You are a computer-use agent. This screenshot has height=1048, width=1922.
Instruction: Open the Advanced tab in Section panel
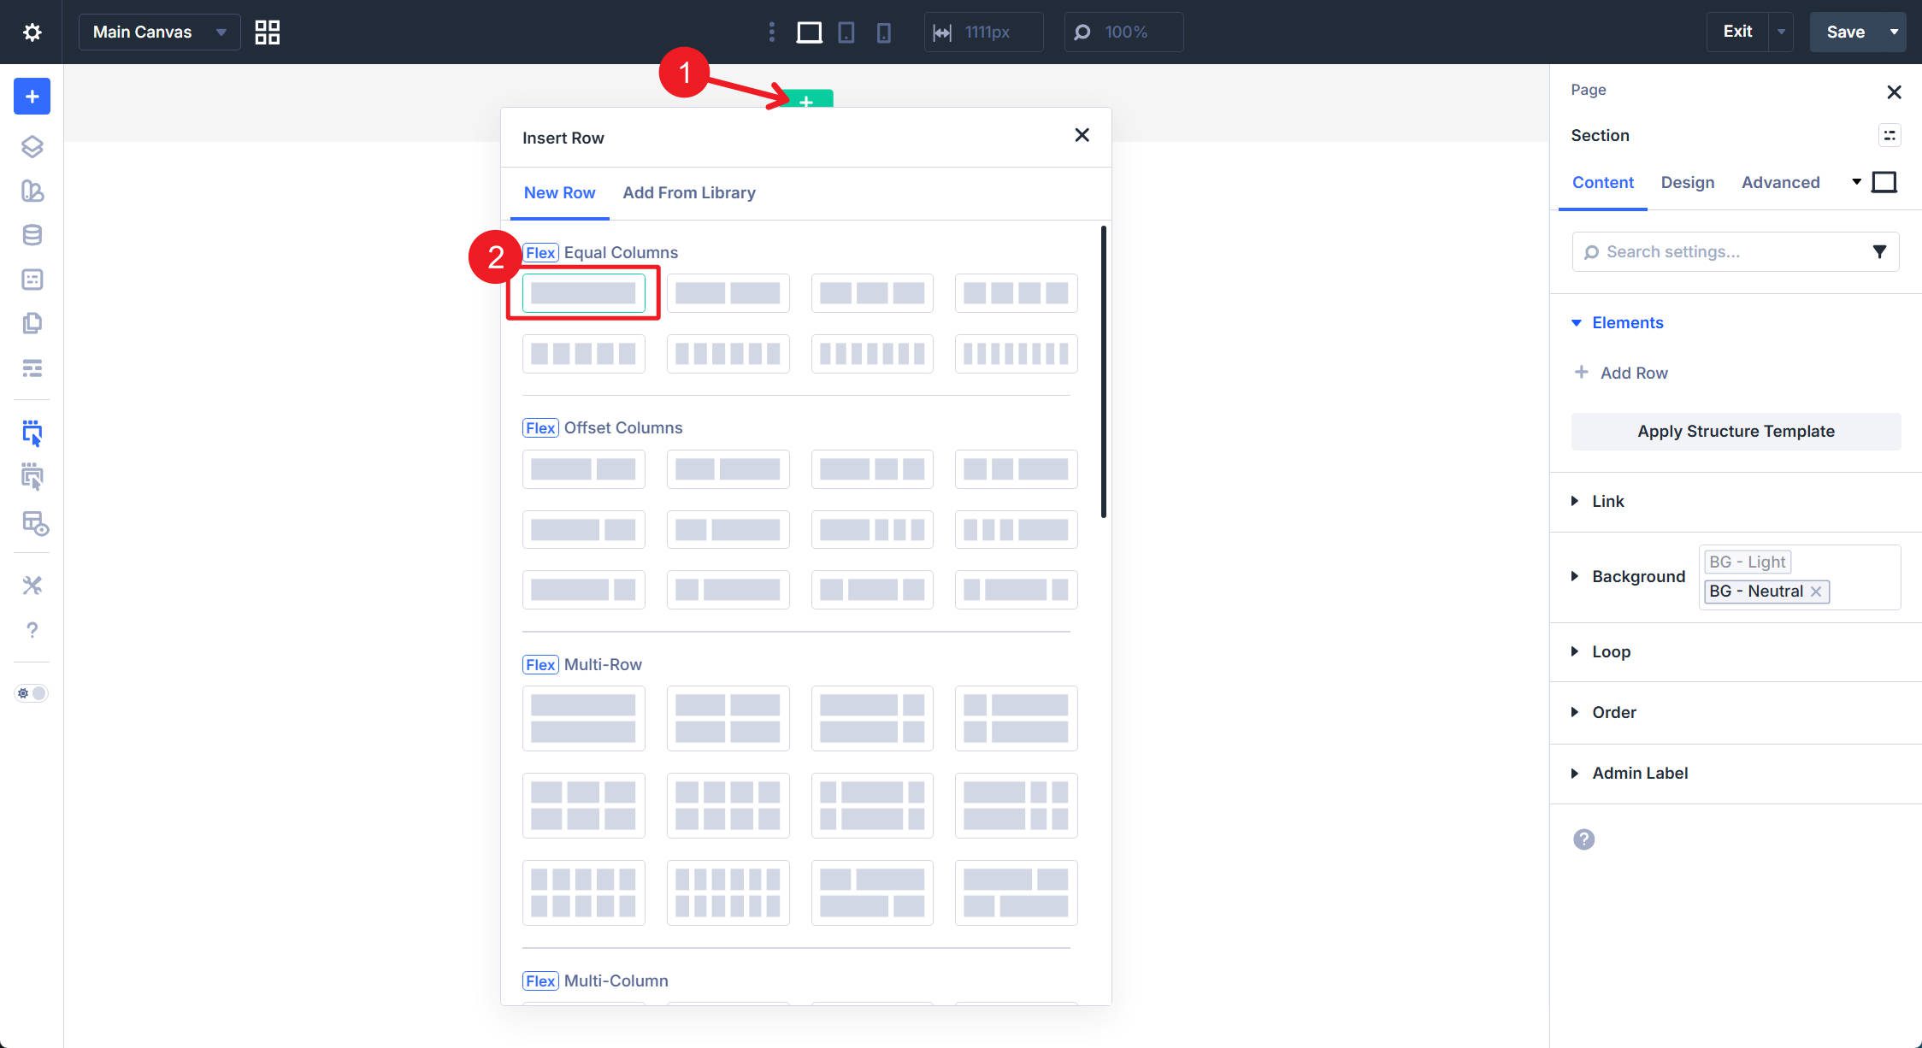click(x=1780, y=182)
